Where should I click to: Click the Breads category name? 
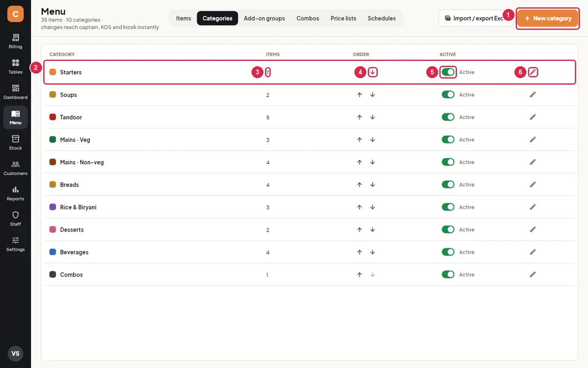pyautogui.click(x=69, y=185)
